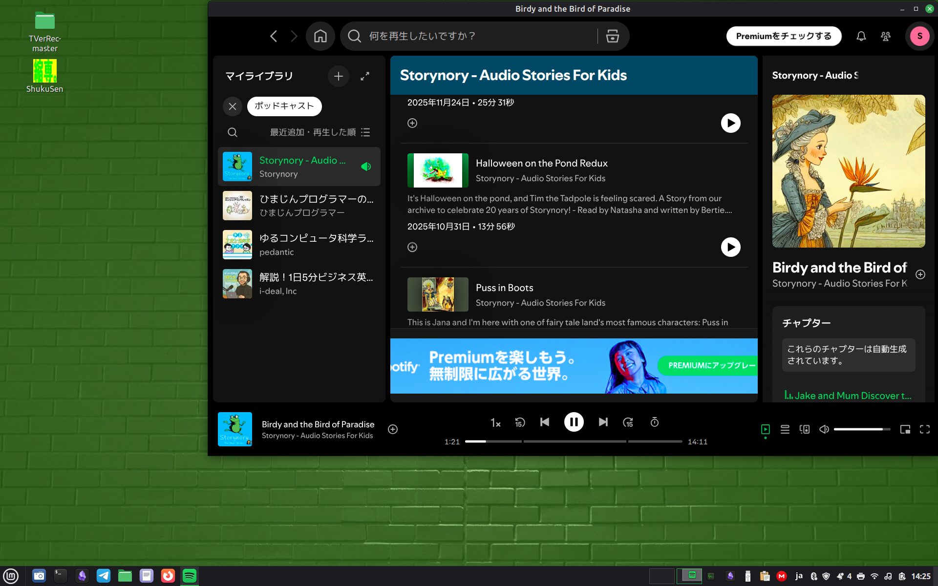Screen dimensions: 938x586
Task: Expand マイライブラリ to full view
Action: pos(364,76)
